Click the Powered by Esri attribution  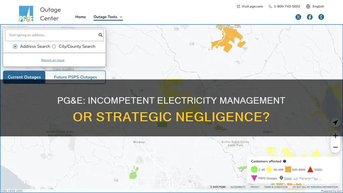(331, 191)
